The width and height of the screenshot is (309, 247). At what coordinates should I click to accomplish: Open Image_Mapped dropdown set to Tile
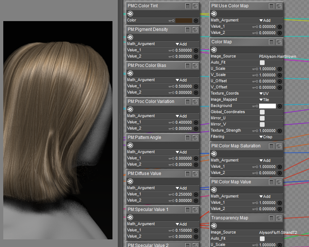click(264, 100)
